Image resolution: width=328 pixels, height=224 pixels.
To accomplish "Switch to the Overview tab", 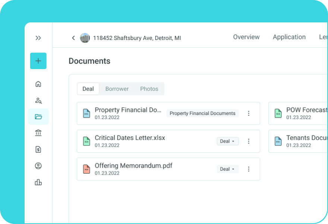I will (x=246, y=37).
